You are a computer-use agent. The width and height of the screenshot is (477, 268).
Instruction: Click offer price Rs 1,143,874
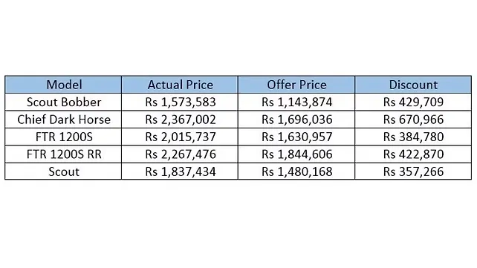(x=296, y=102)
